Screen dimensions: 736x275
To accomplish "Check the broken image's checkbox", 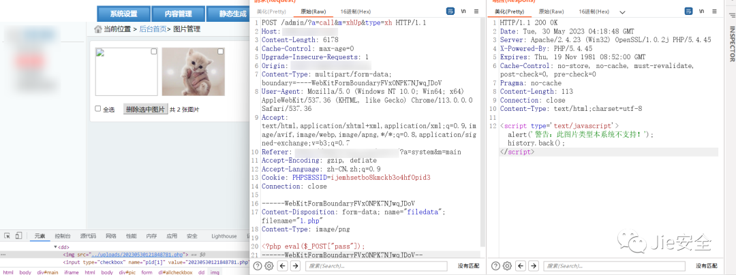I will click(153, 52).
